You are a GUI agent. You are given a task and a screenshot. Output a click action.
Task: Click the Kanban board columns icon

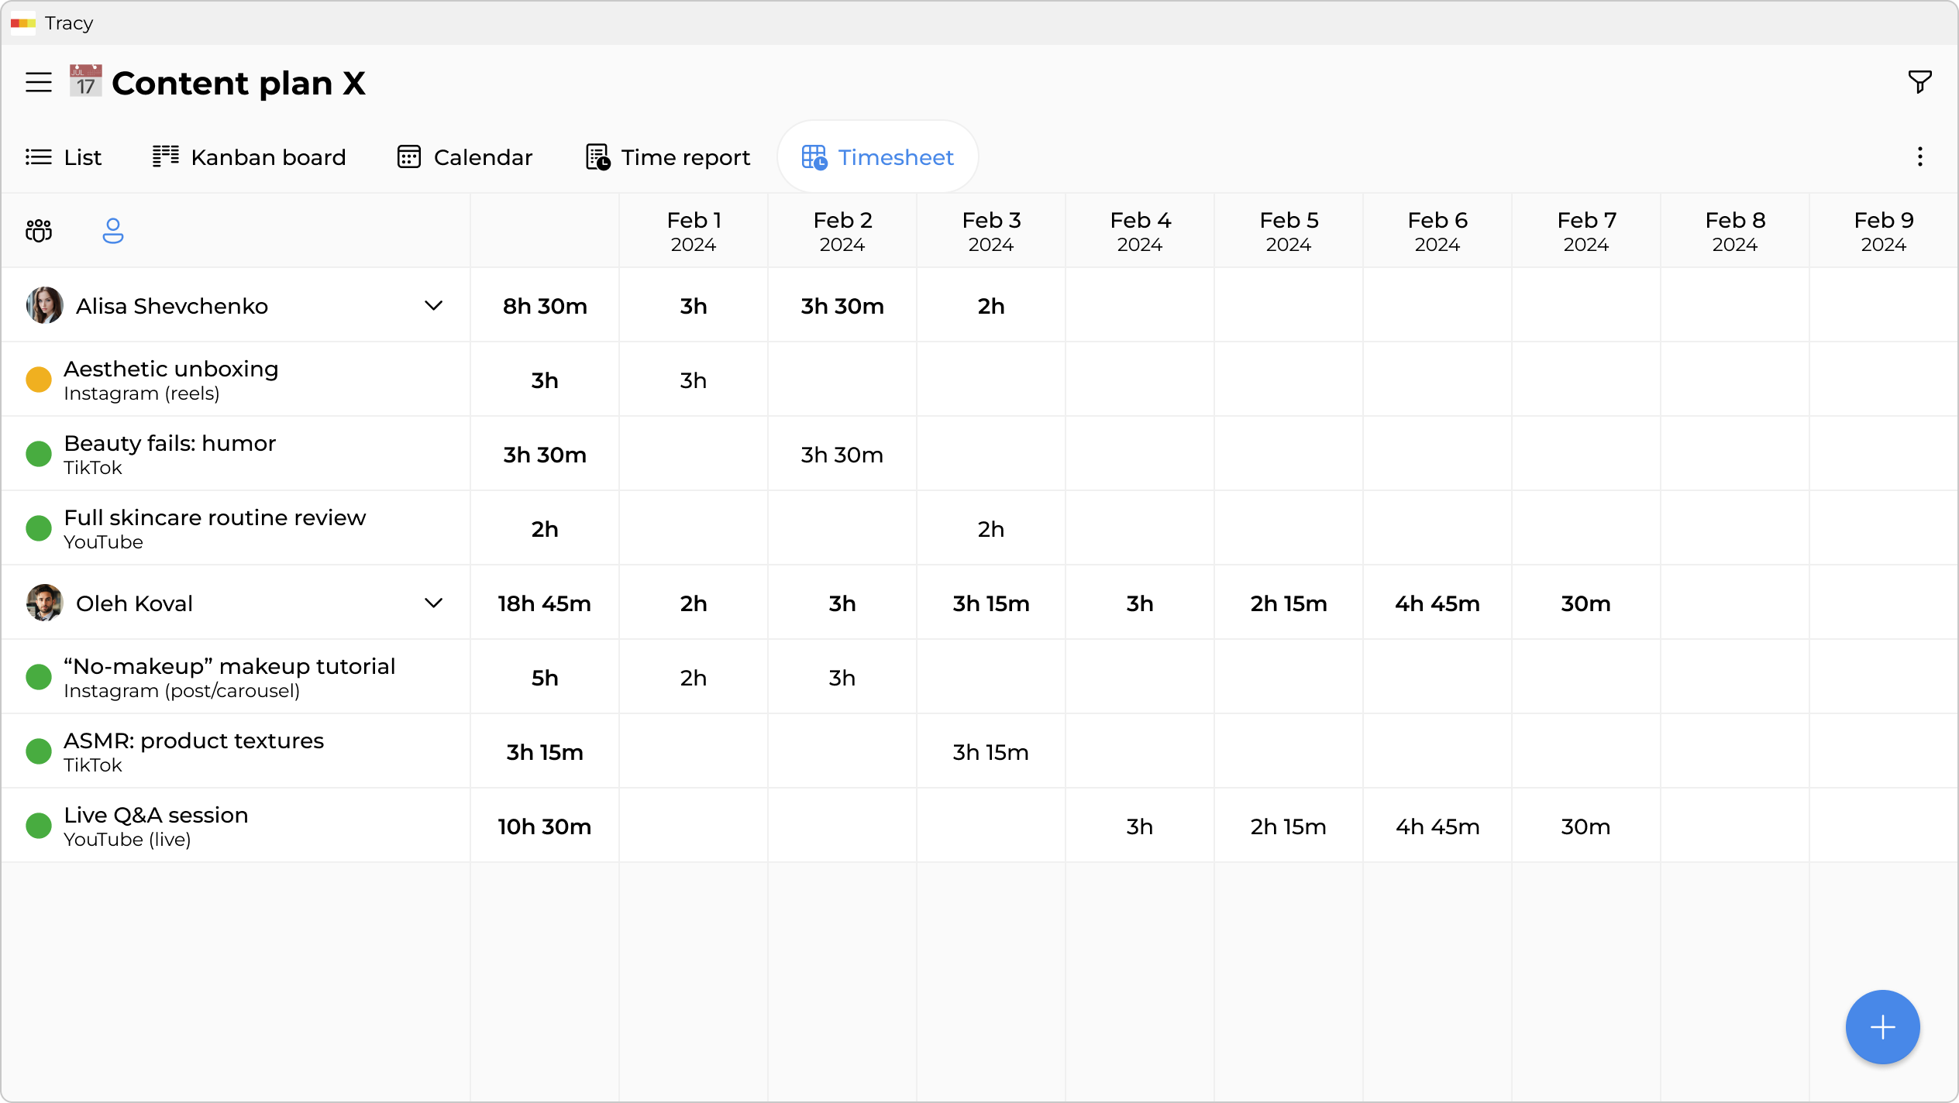165,156
